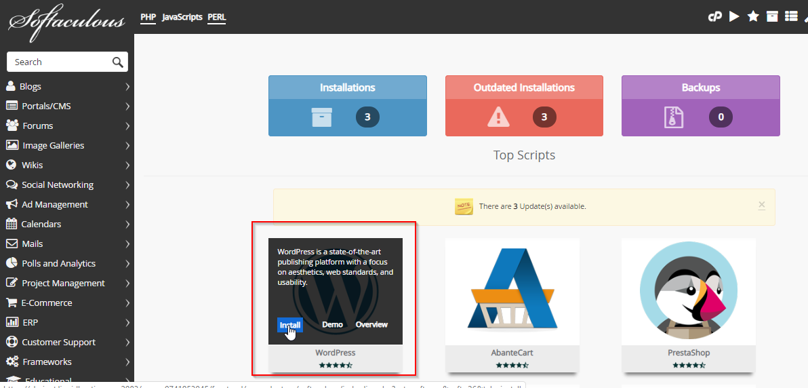Viewport: 808px width, 388px height.
Task: Open the Installations summary card header
Action: [348, 88]
